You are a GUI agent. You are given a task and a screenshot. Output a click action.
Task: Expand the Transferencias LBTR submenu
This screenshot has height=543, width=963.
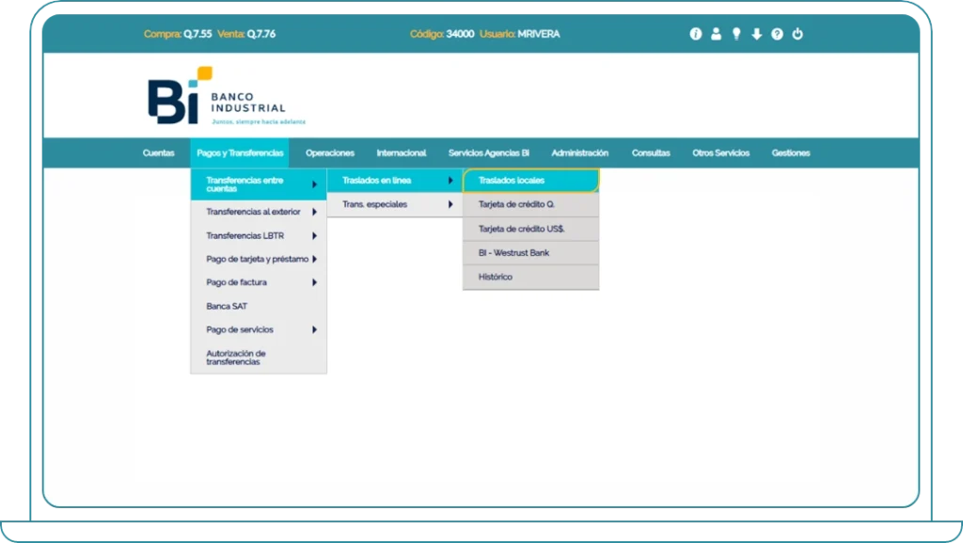259,235
